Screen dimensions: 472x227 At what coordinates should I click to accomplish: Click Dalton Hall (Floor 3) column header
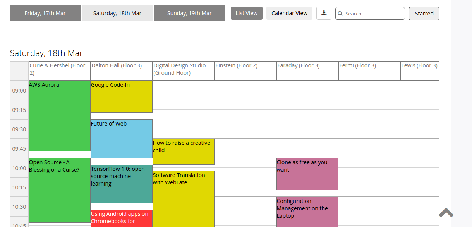click(122, 71)
